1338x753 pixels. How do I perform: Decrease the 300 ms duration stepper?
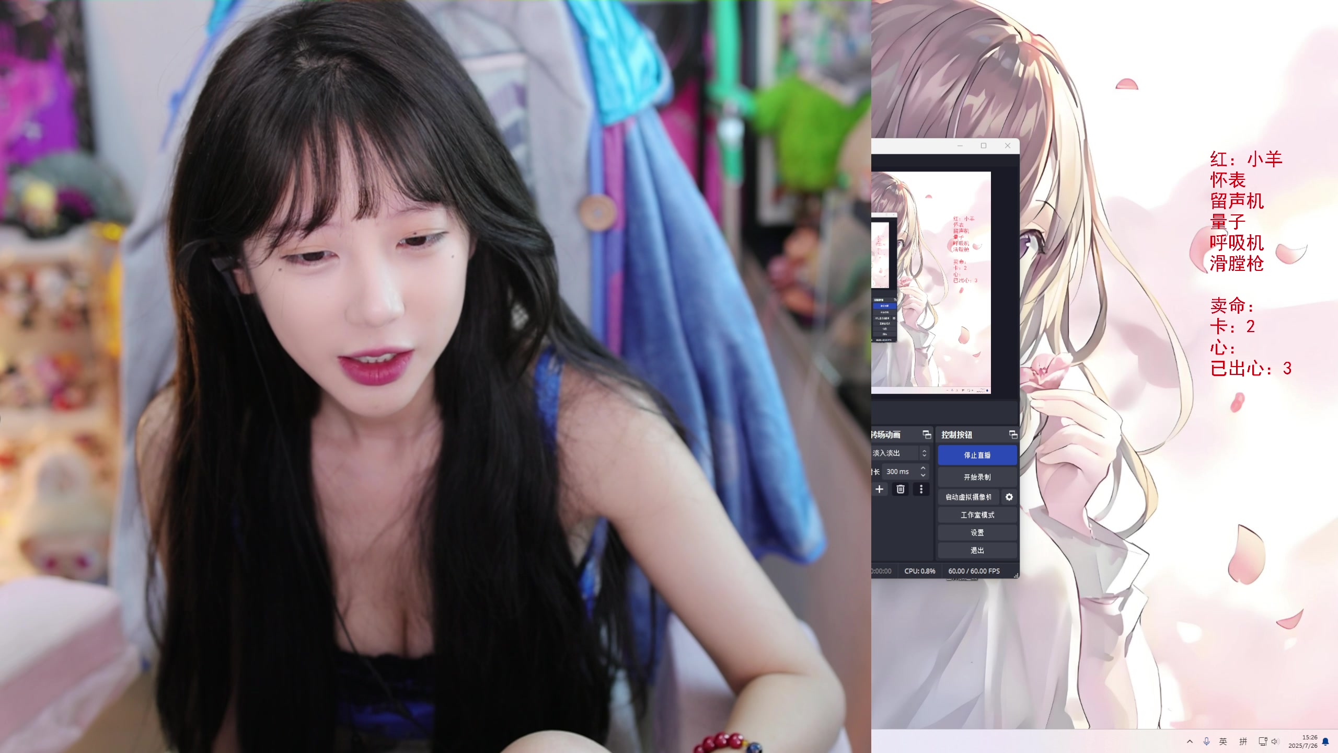click(923, 475)
